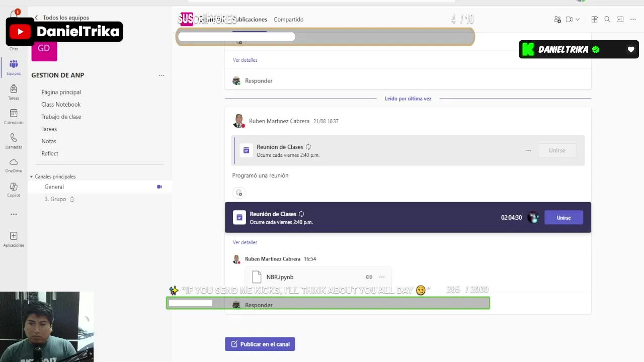Image resolution: width=644 pixels, height=362 pixels.
Task: Open Notas in the team menu
Action: 49,141
